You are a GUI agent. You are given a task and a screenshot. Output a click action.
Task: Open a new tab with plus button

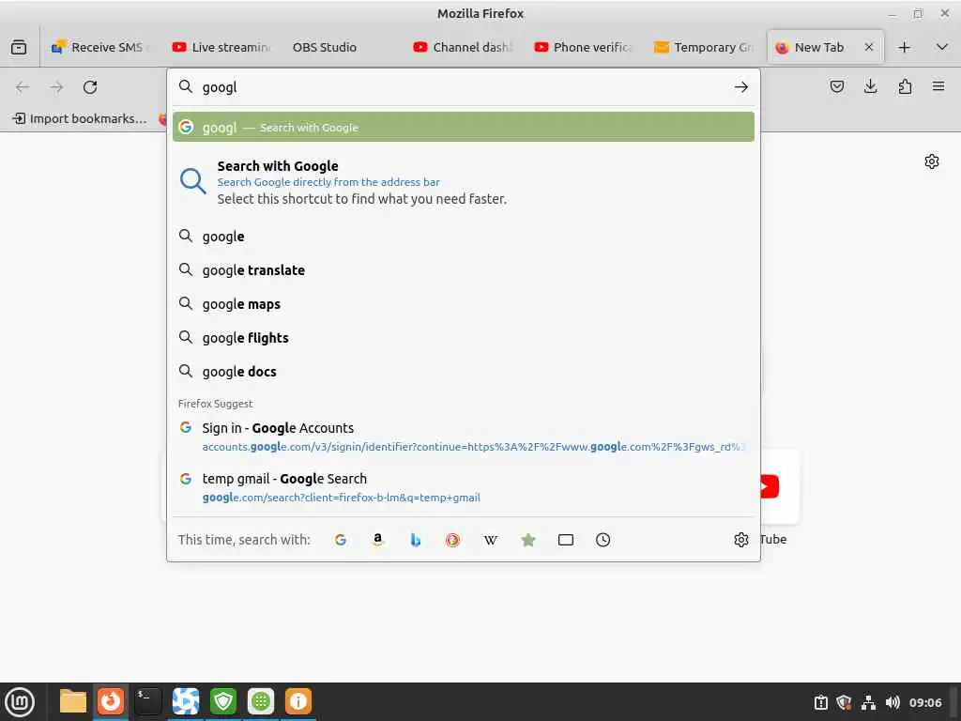tap(904, 47)
